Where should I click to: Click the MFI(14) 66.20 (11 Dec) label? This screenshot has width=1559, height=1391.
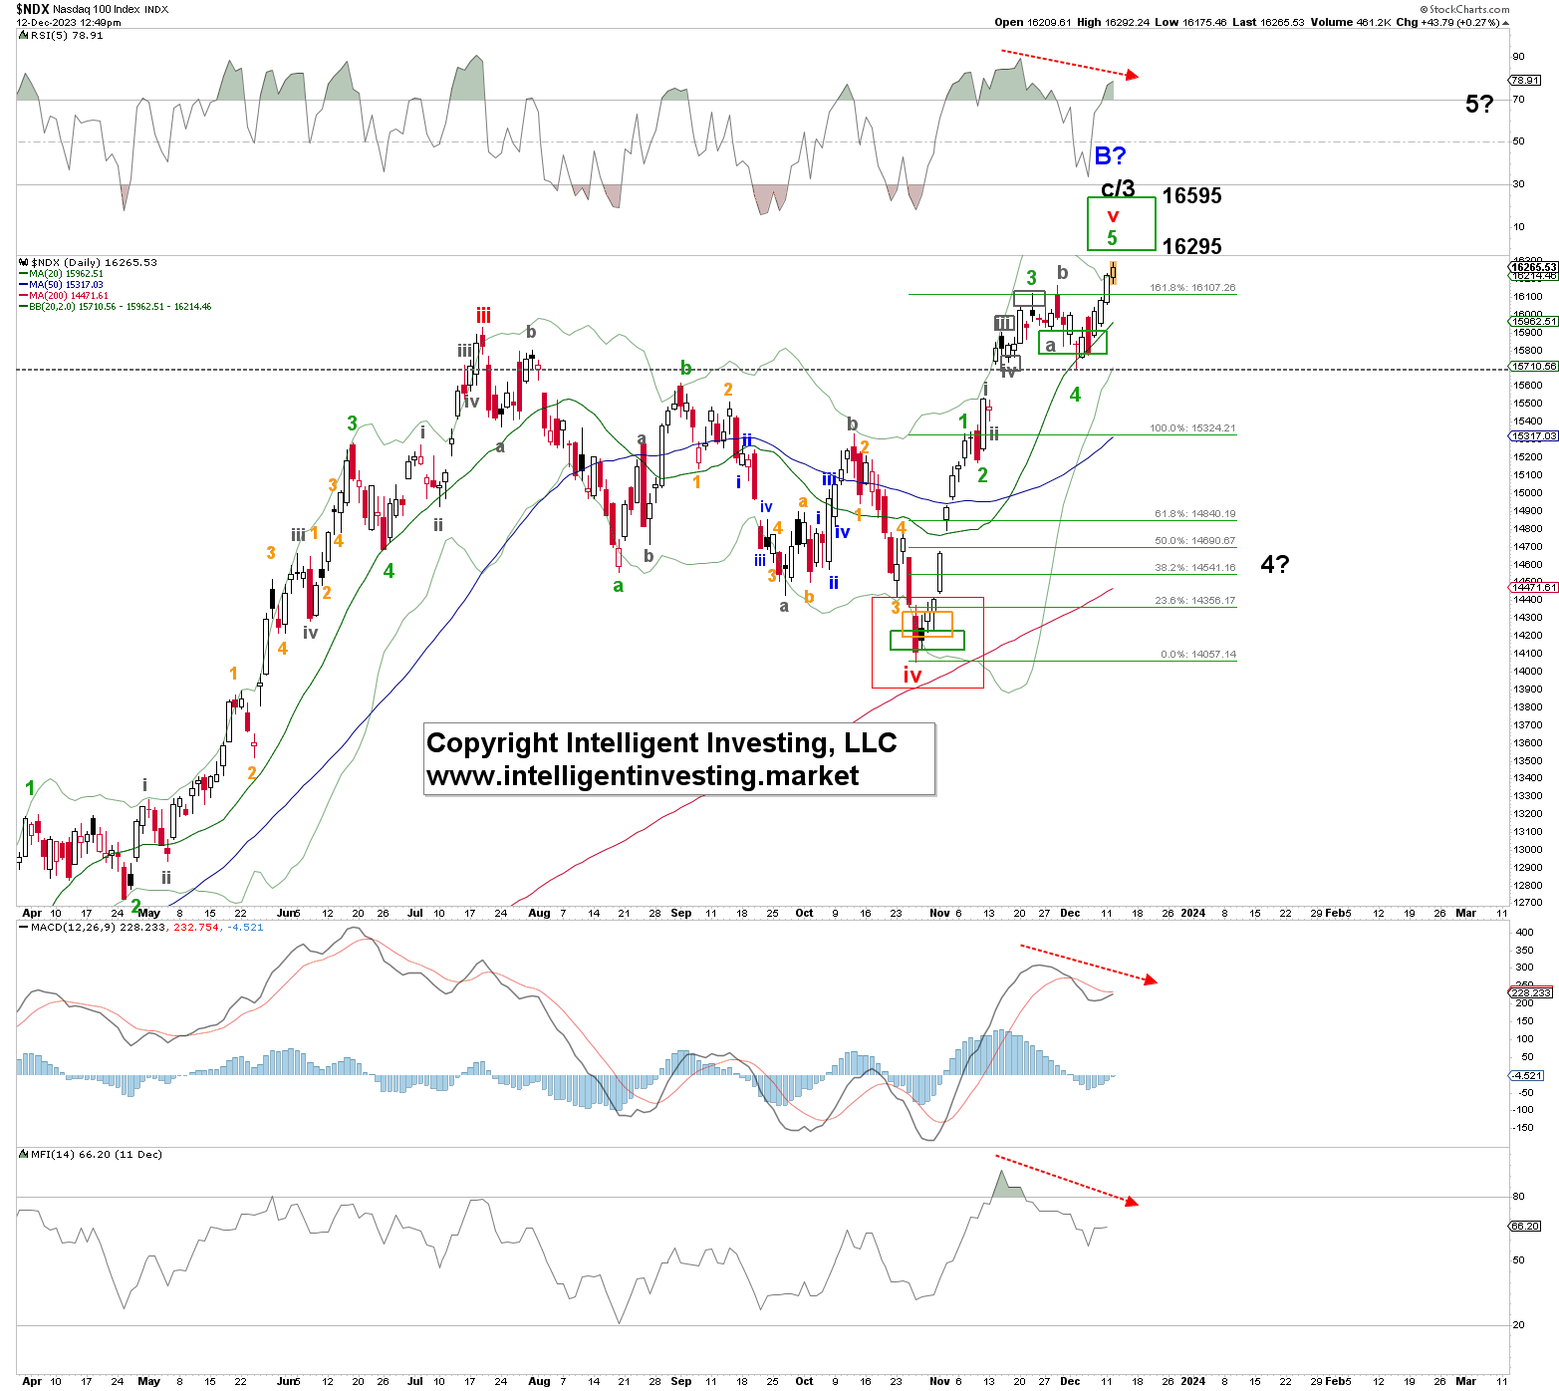coord(91,1154)
